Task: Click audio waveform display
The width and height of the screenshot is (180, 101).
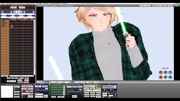Action: pyautogui.click(x=18, y=16)
